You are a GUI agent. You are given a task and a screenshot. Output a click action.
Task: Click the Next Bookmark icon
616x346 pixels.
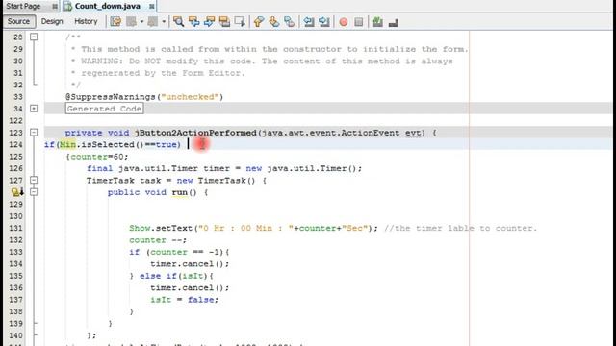[273, 21]
